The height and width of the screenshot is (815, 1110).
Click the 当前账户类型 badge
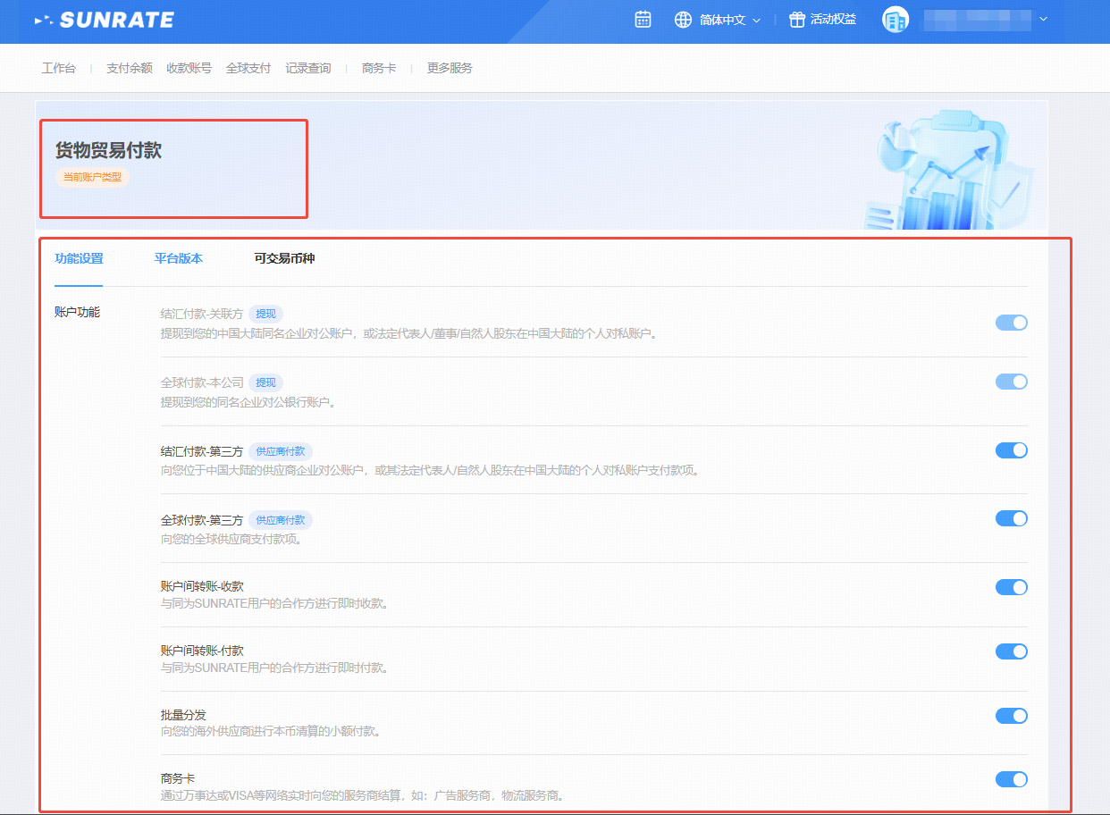pos(92,177)
